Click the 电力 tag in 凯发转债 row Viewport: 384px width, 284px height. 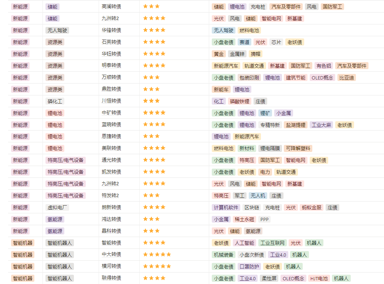(x=265, y=172)
